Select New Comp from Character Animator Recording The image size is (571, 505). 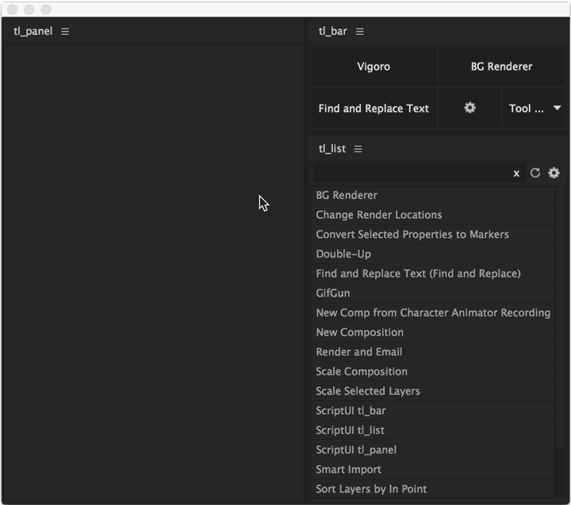coord(433,313)
